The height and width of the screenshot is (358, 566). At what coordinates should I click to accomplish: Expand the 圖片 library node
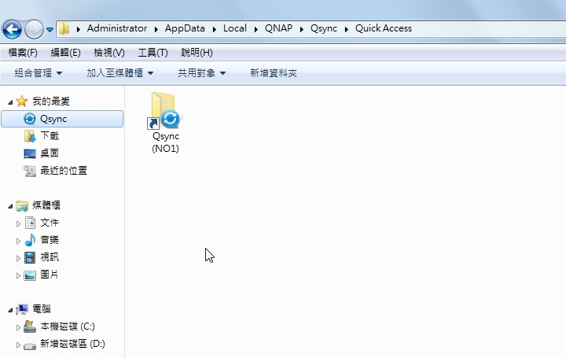[x=18, y=275]
